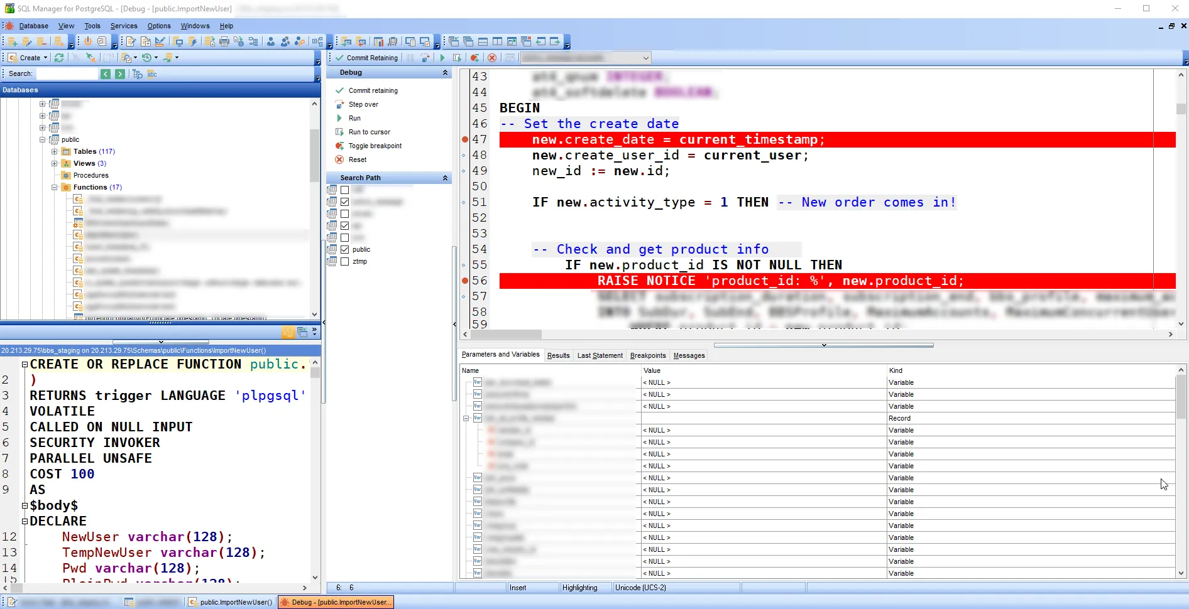Click the green refresh icon in Databases toolbar
Viewport: 1189px width, 609px height.
(x=59, y=58)
